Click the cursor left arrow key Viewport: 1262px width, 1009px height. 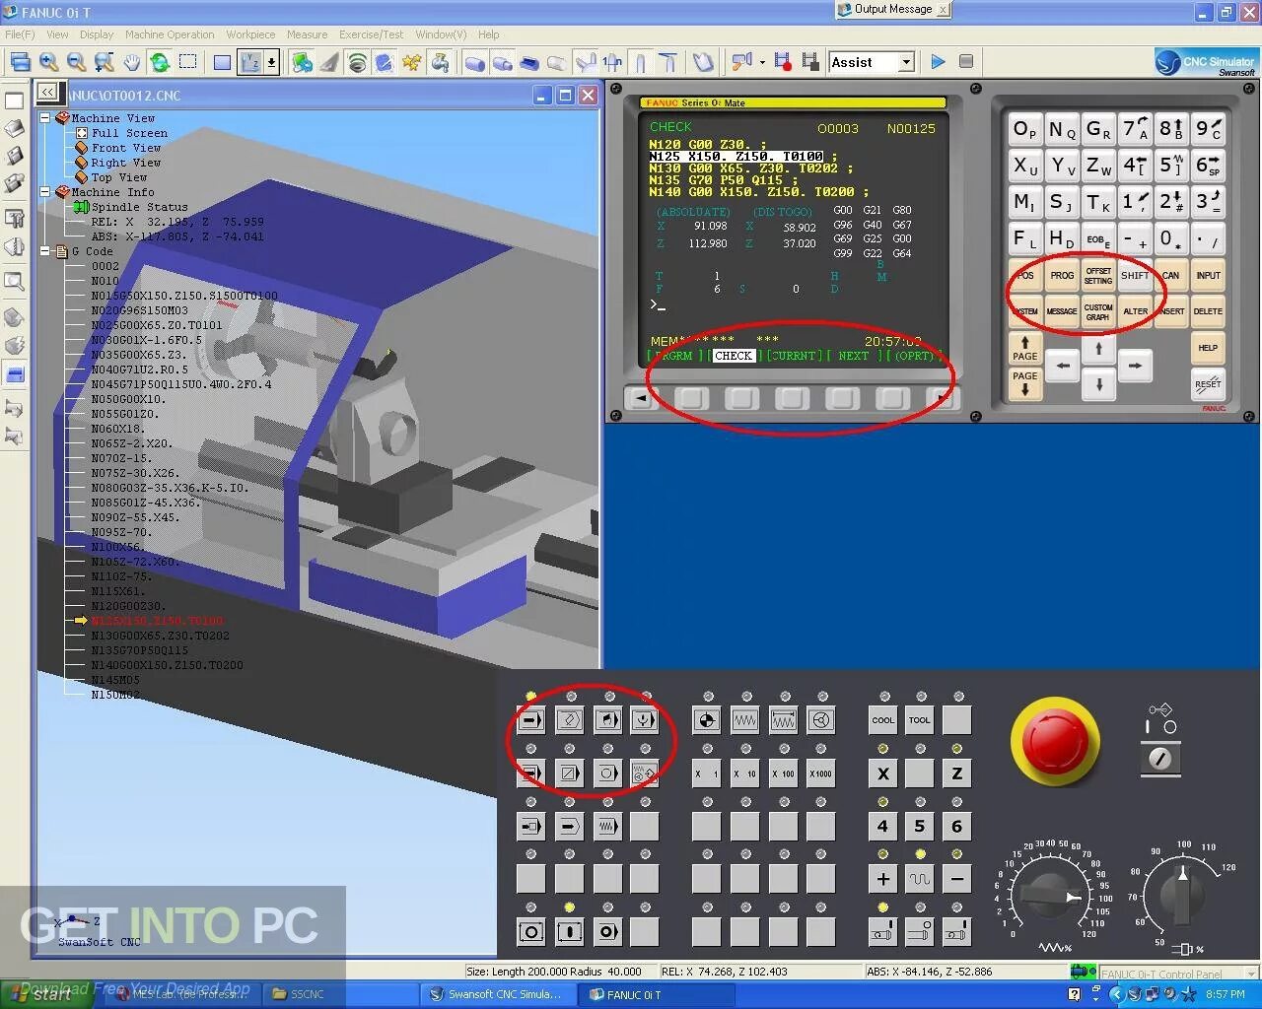coord(1062,366)
